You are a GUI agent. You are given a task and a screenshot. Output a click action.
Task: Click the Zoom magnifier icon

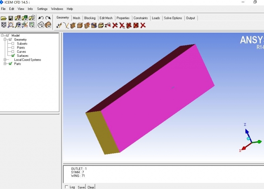pos(11,25)
